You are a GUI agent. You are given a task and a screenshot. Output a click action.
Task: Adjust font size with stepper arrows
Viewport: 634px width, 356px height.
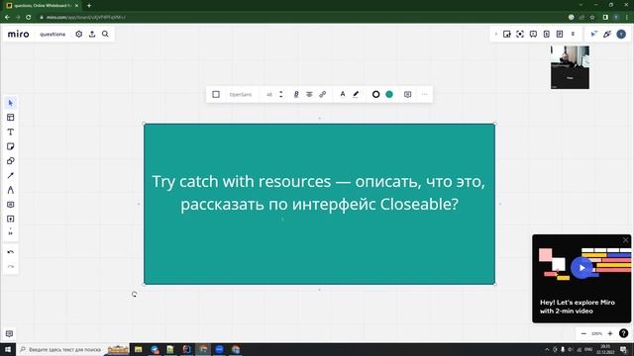pos(281,95)
